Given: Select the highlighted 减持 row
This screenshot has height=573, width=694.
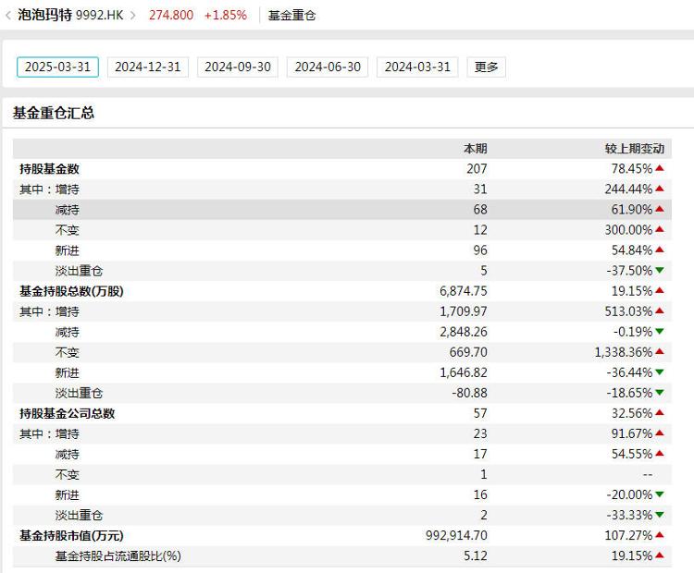Looking at the screenshot, I should [342, 210].
